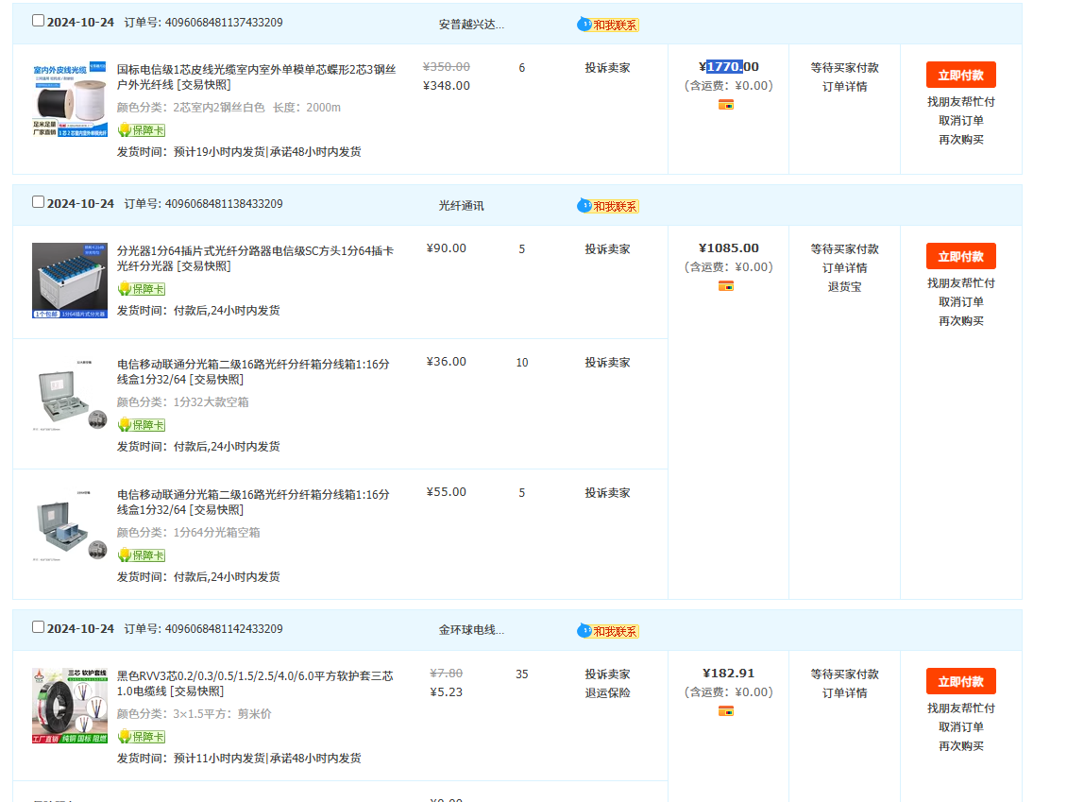
Task: Click 取消订单 for the ¥1085.00 order
Action: coord(960,302)
